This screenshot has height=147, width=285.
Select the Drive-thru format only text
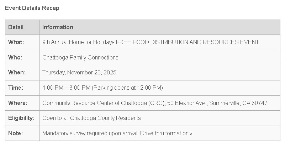click(x=167, y=133)
